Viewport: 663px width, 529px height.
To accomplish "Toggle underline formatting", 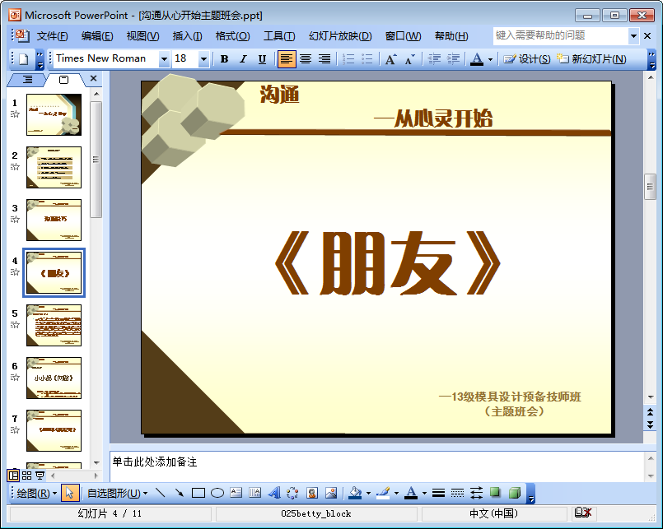I will pos(262,59).
